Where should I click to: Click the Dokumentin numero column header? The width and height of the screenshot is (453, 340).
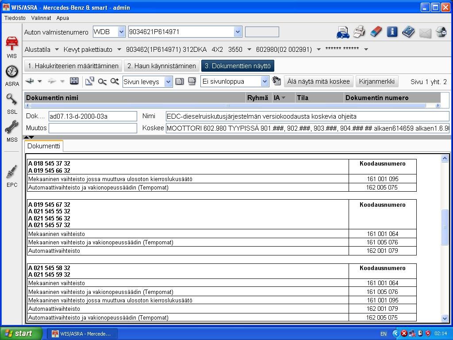(392, 98)
